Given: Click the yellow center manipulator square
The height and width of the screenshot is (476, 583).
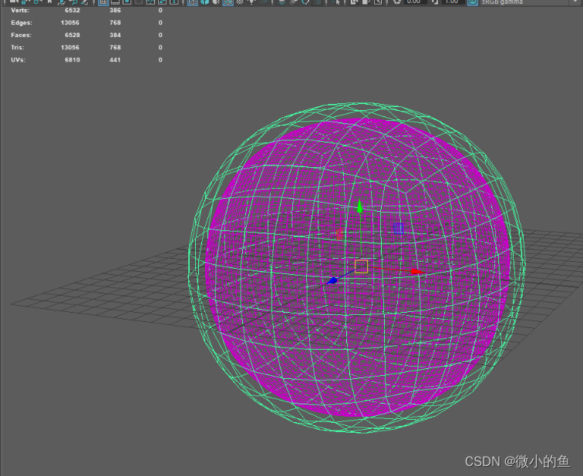Looking at the screenshot, I should click(x=361, y=266).
